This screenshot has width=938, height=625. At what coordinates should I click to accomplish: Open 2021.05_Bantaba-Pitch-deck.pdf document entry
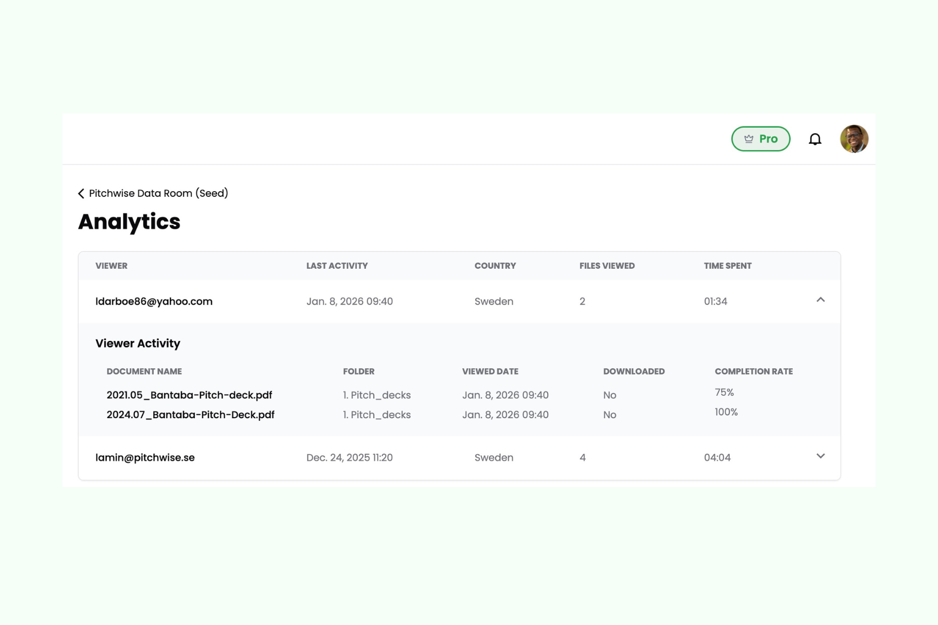(x=190, y=395)
